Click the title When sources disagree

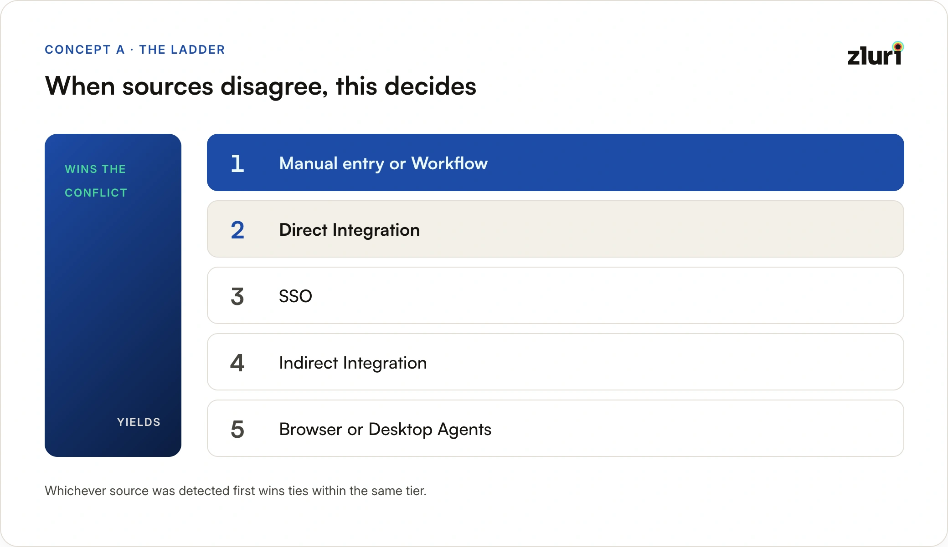coord(261,86)
